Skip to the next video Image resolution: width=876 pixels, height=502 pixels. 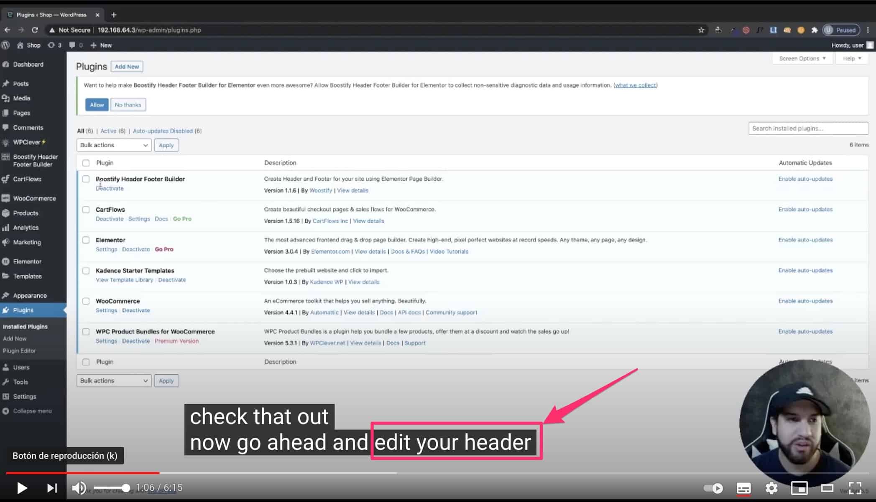point(52,488)
